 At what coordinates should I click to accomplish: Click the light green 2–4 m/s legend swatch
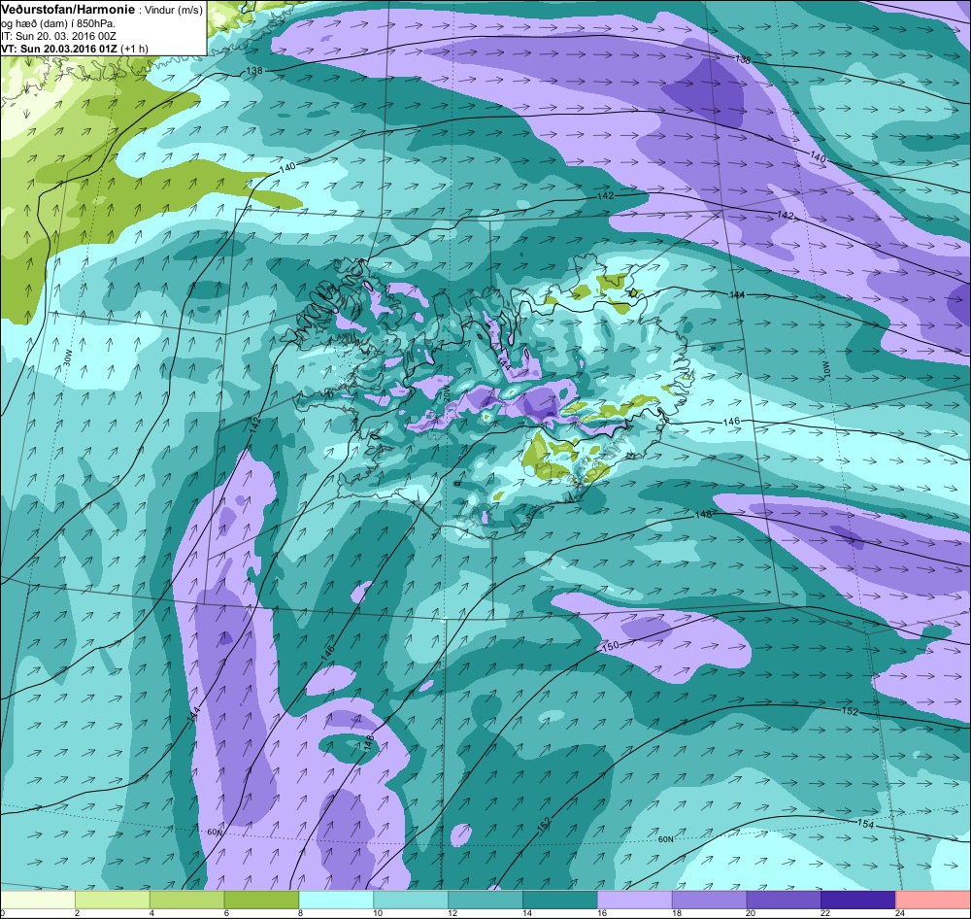[113, 900]
